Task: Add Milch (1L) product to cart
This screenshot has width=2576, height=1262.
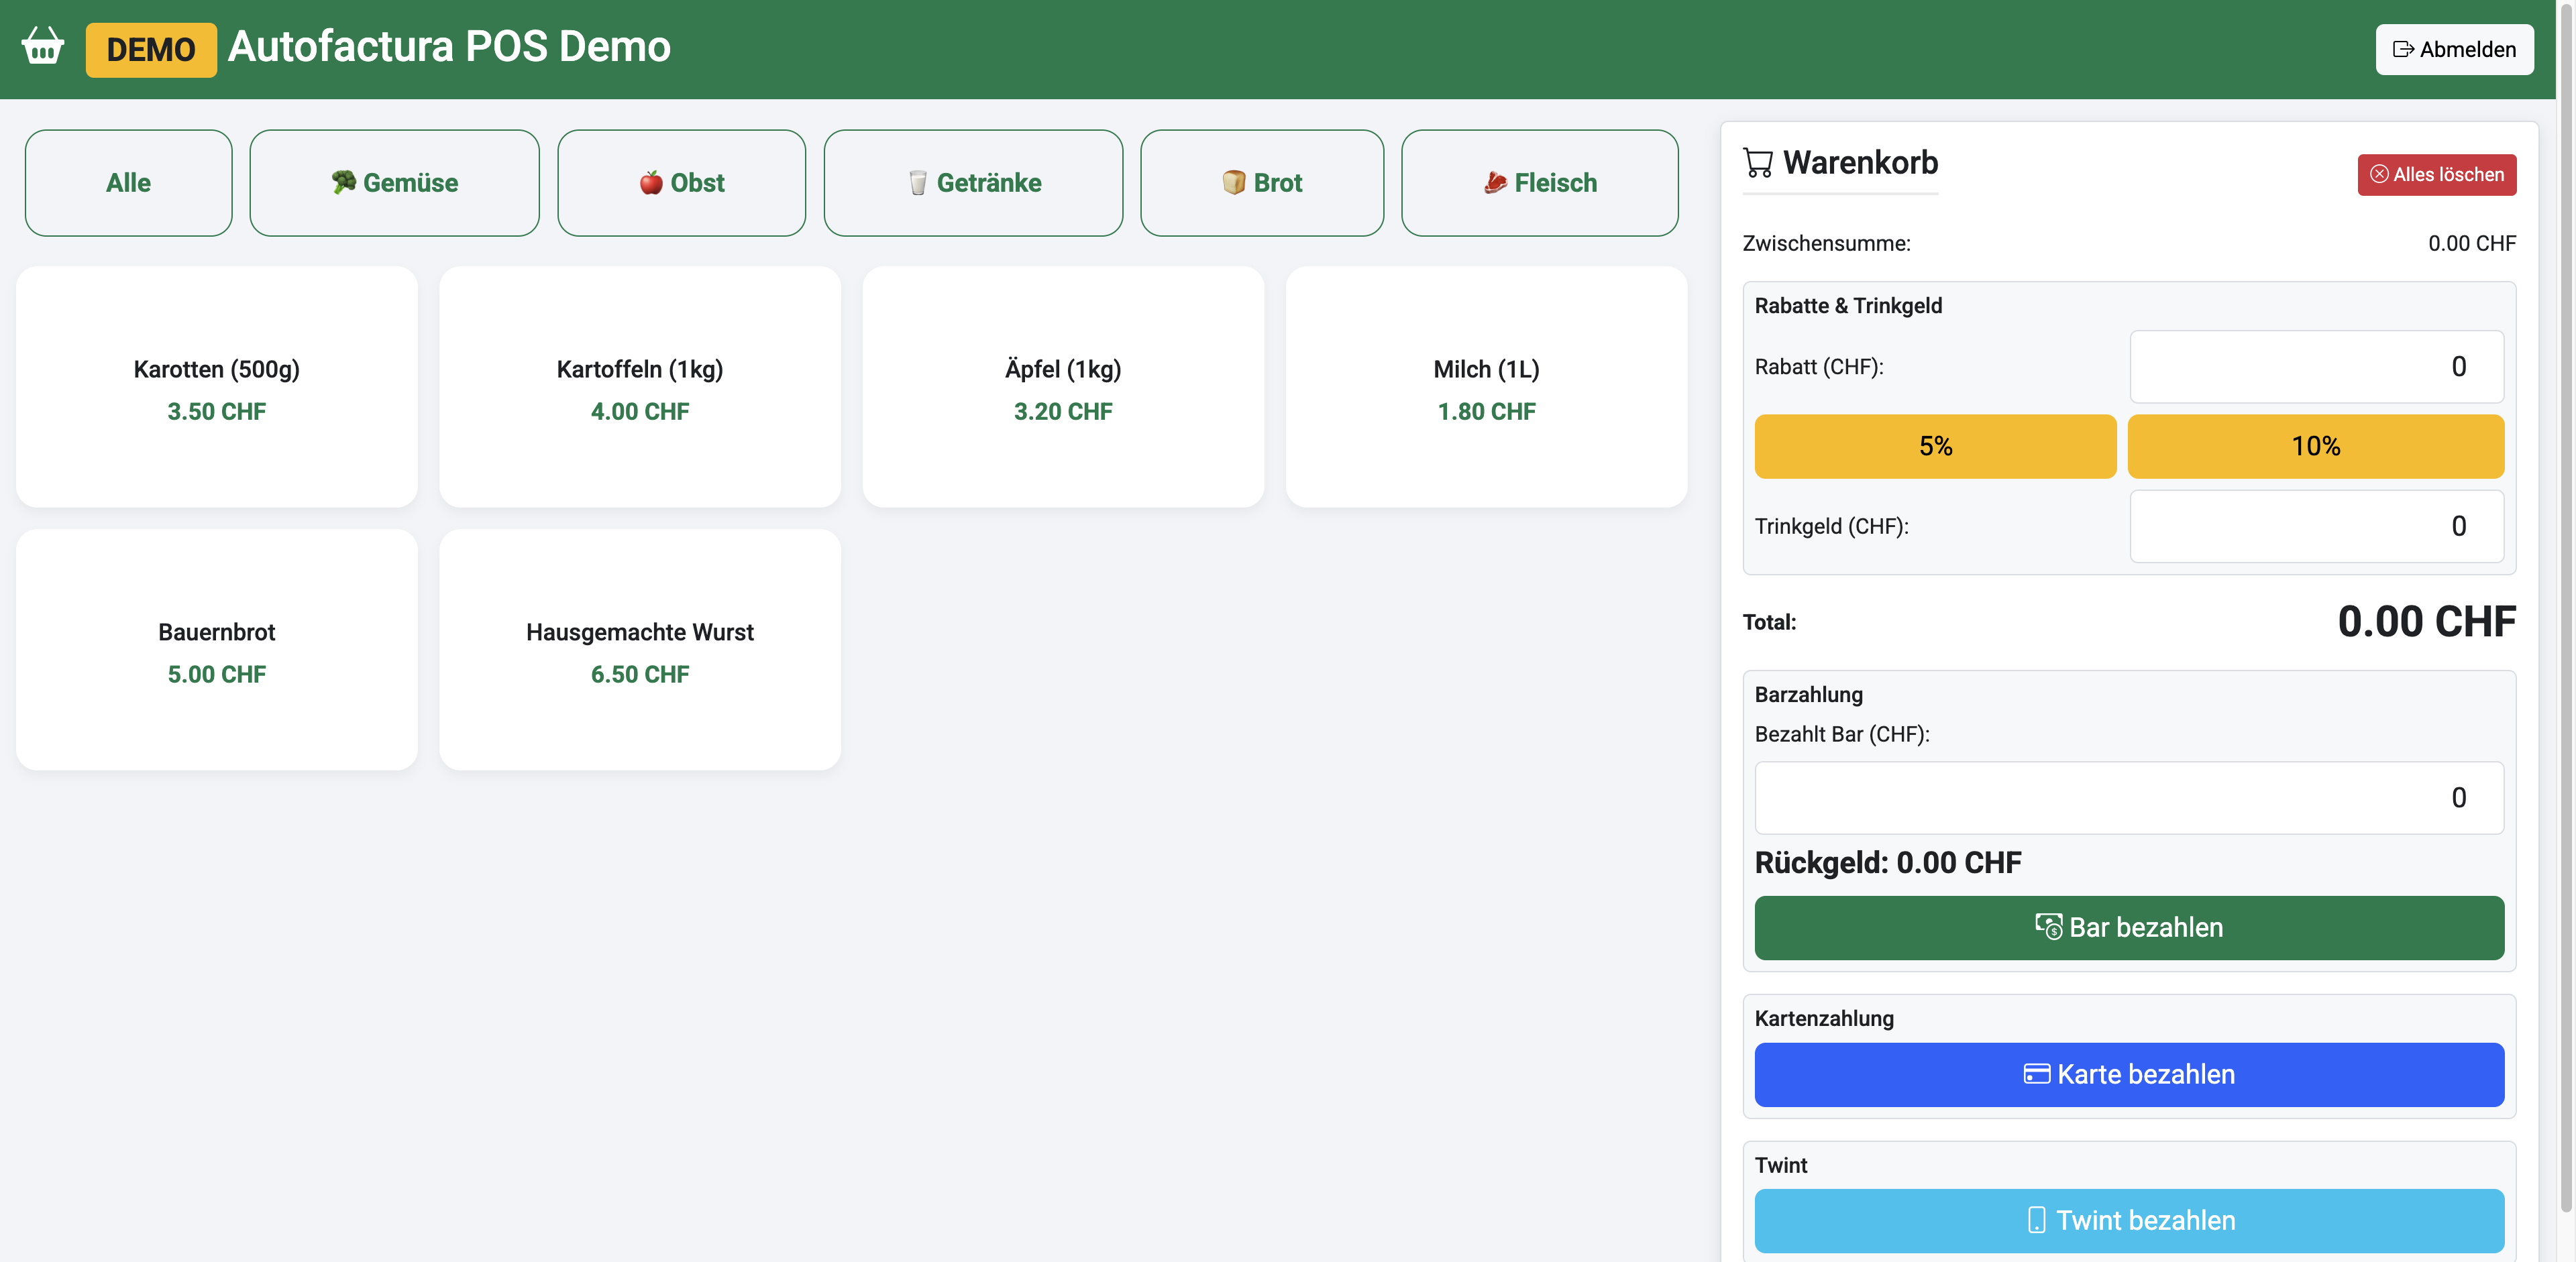Action: click(1486, 388)
